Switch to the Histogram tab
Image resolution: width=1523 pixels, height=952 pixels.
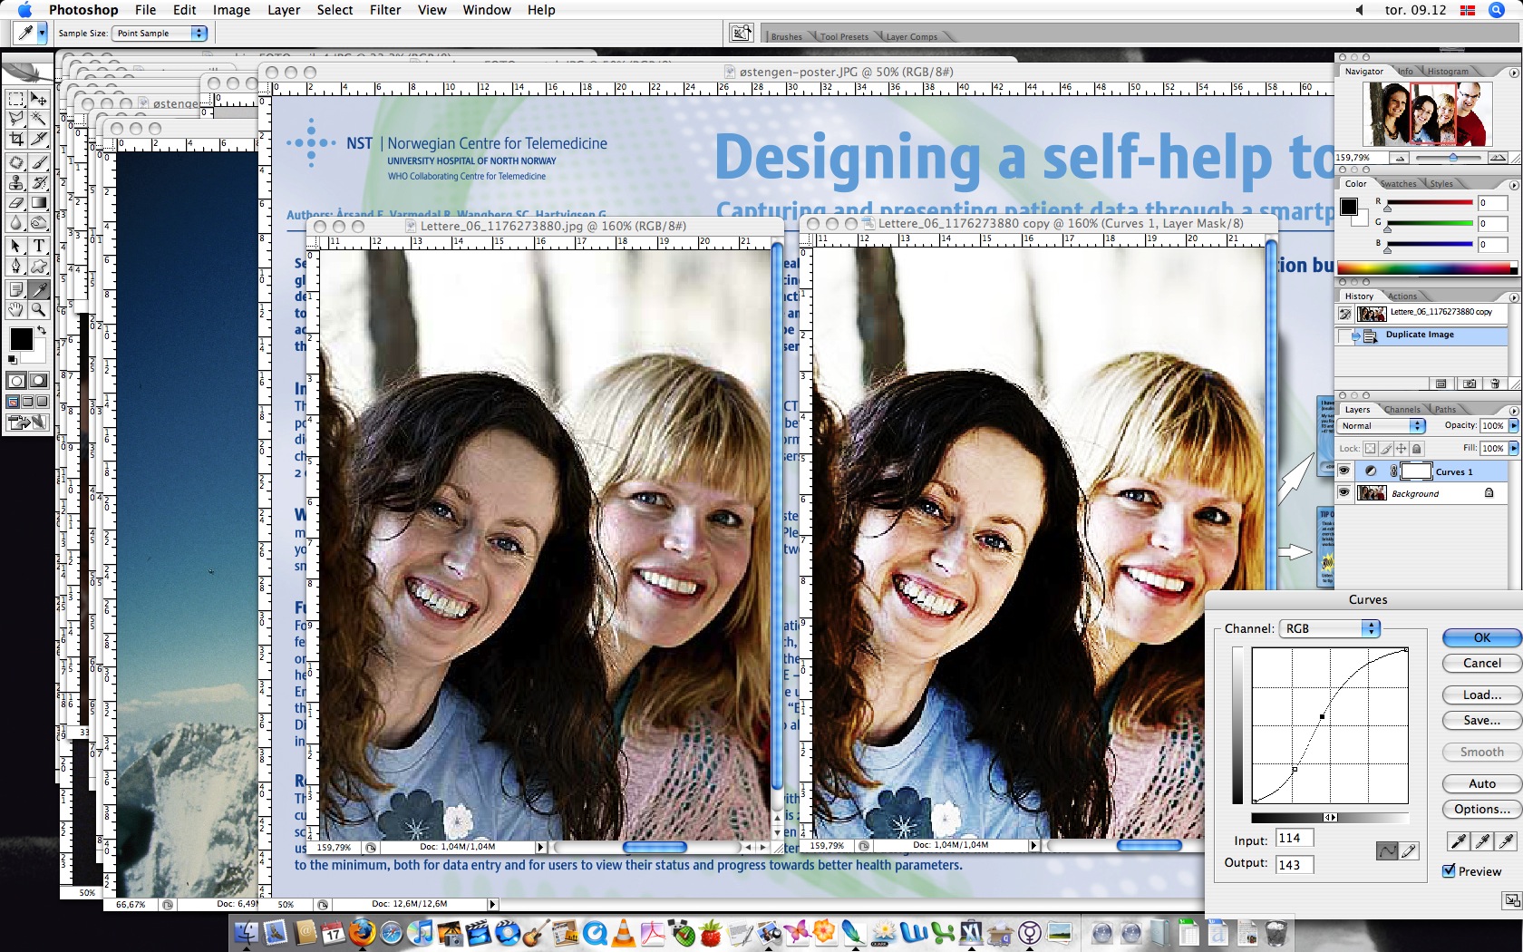1448,72
